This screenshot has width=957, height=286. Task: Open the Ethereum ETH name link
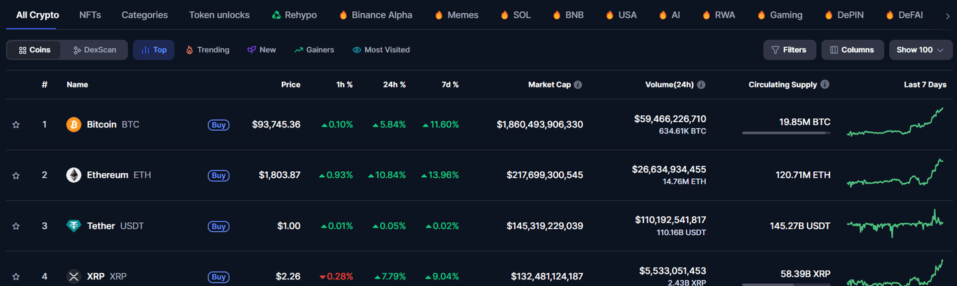(119, 175)
